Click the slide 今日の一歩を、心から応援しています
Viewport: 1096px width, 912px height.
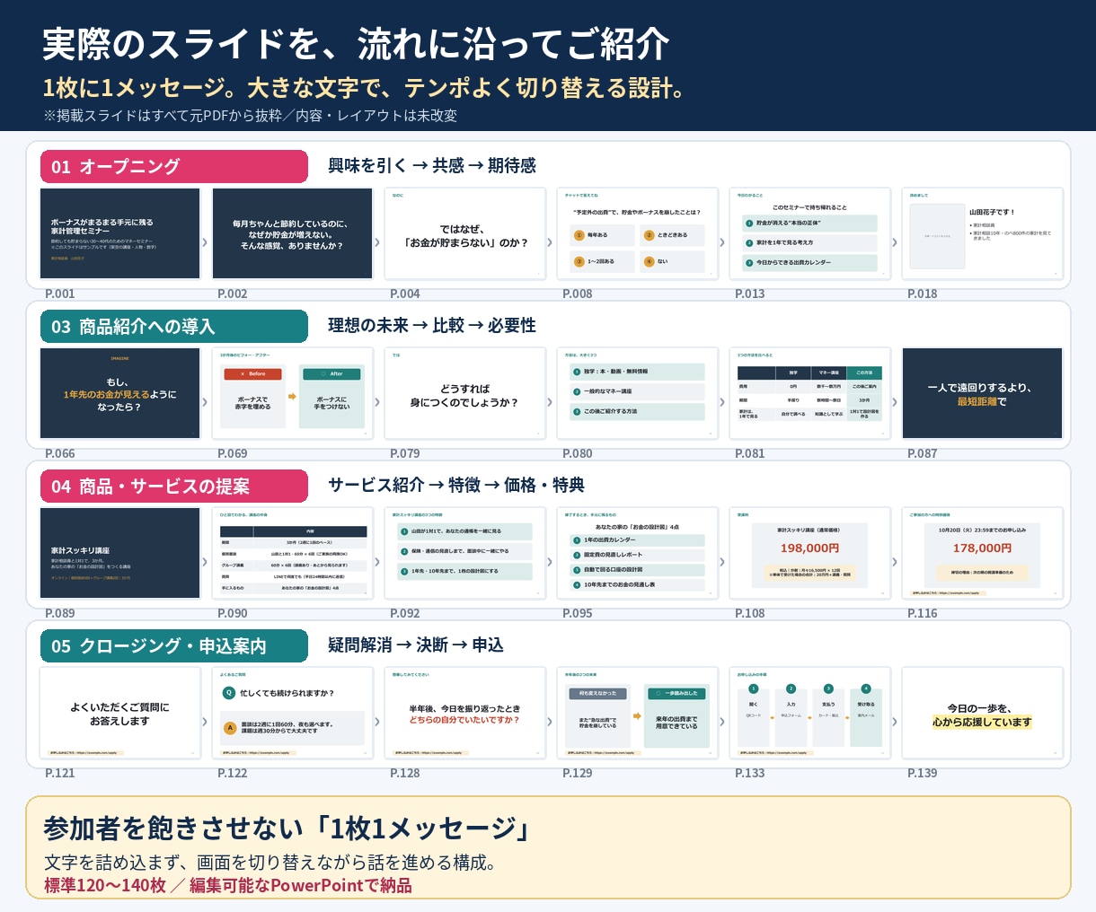point(983,713)
